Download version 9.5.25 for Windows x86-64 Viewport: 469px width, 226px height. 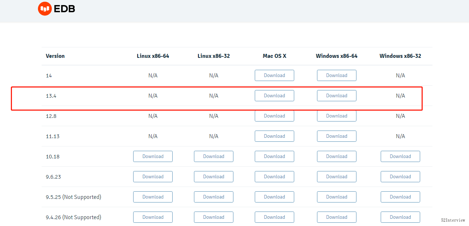(x=337, y=197)
